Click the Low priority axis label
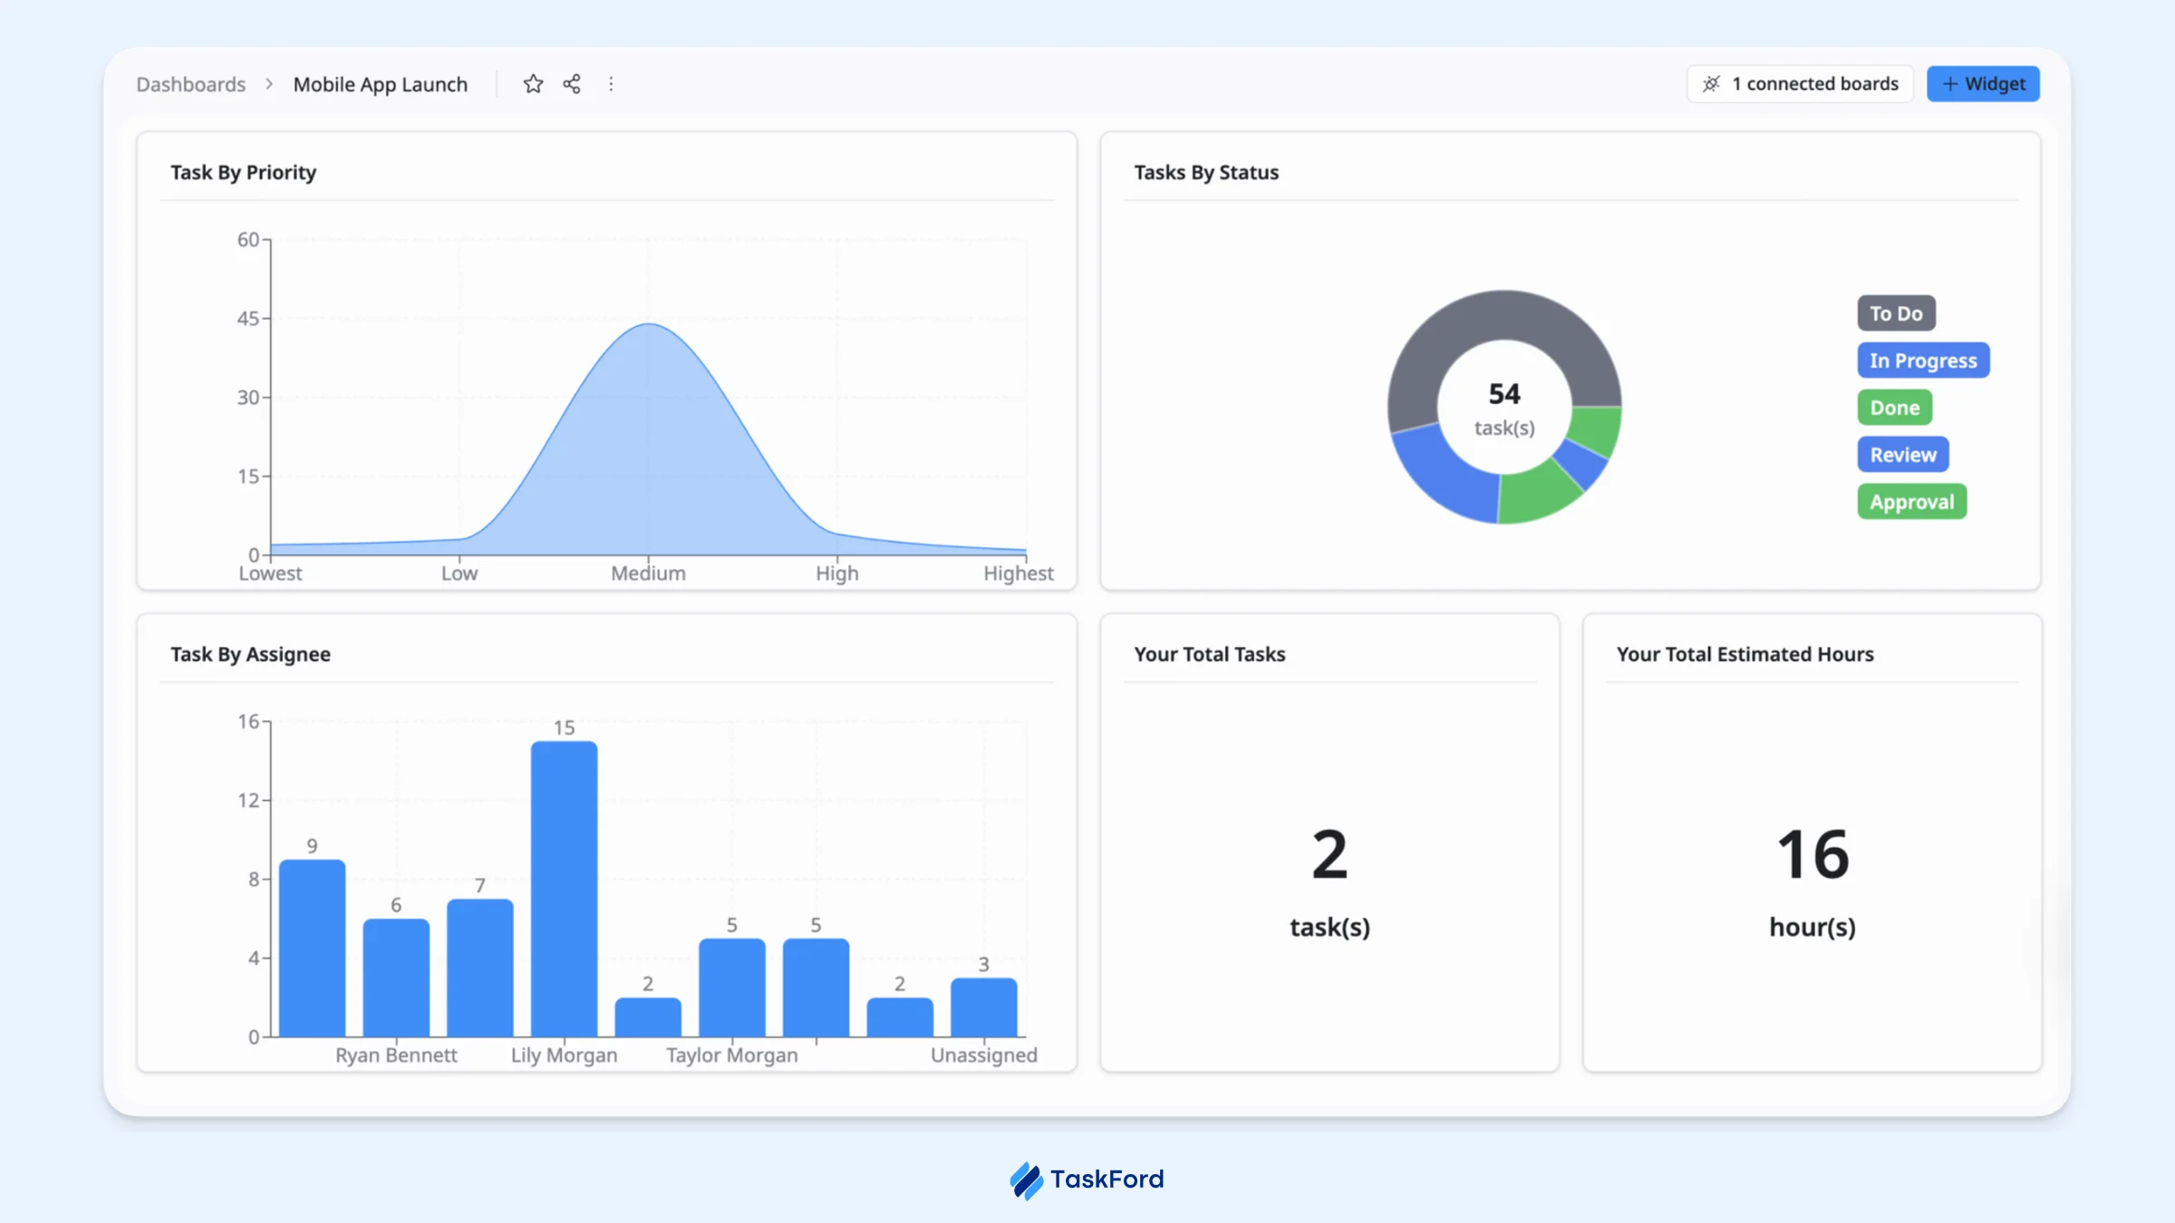Viewport: 2175px width, 1223px height. coord(459,573)
